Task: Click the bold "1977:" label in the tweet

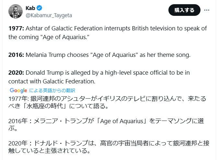Action: point(16,28)
